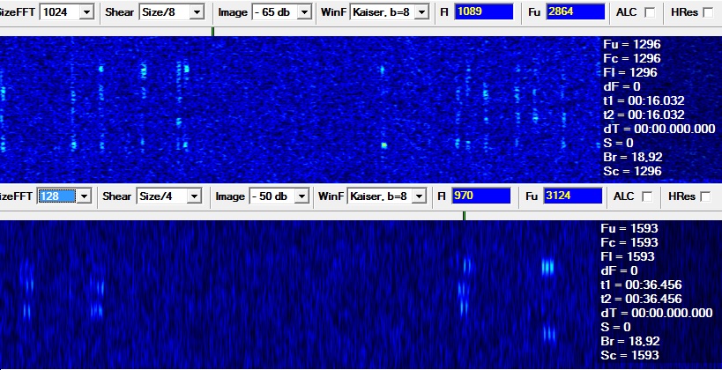Click the upper Fl field showing 1089
The height and width of the screenshot is (370, 722).
click(483, 11)
